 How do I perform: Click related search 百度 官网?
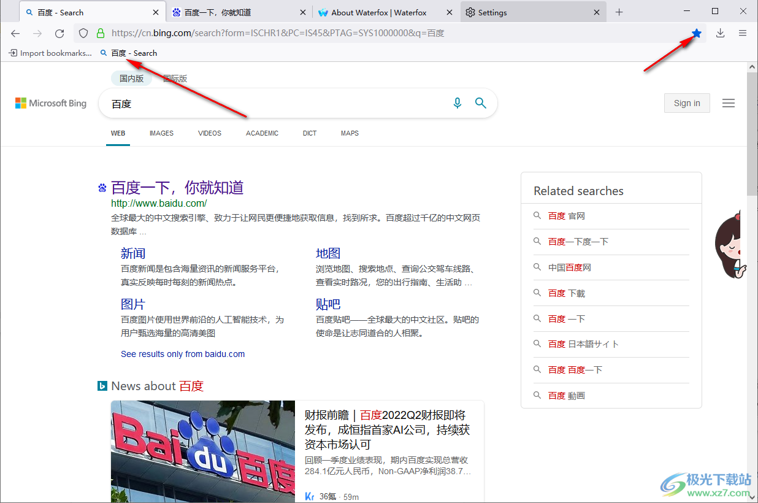pyautogui.click(x=567, y=216)
